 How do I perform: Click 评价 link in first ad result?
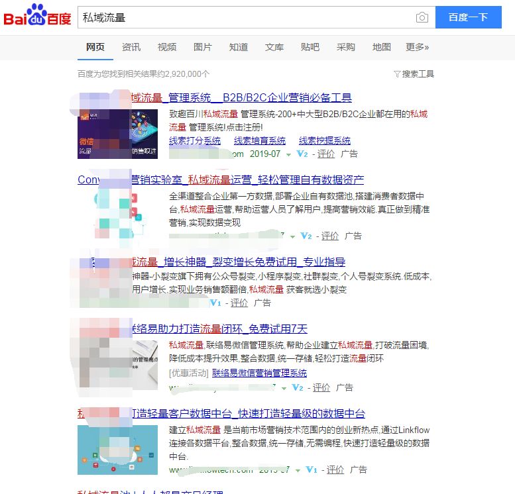click(326, 154)
